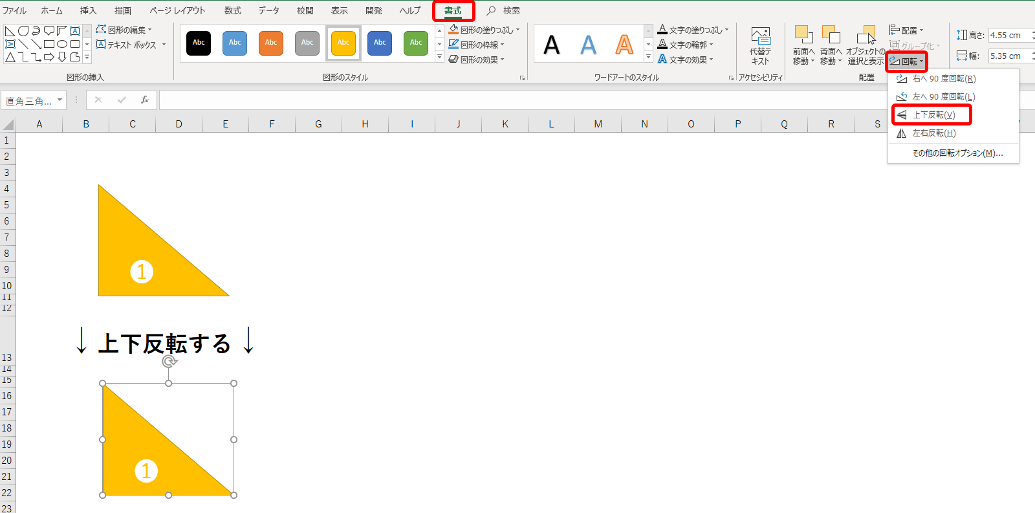Screen dimensions: 1035x513
Task: Select the oval shape in gallery
Action: click(62, 44)
